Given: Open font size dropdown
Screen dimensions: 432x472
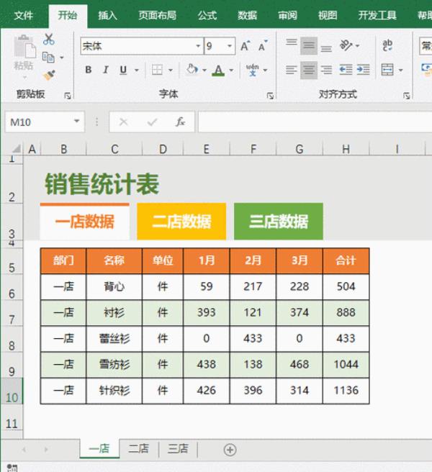Looking at the screenshot, I should (230, 46).
